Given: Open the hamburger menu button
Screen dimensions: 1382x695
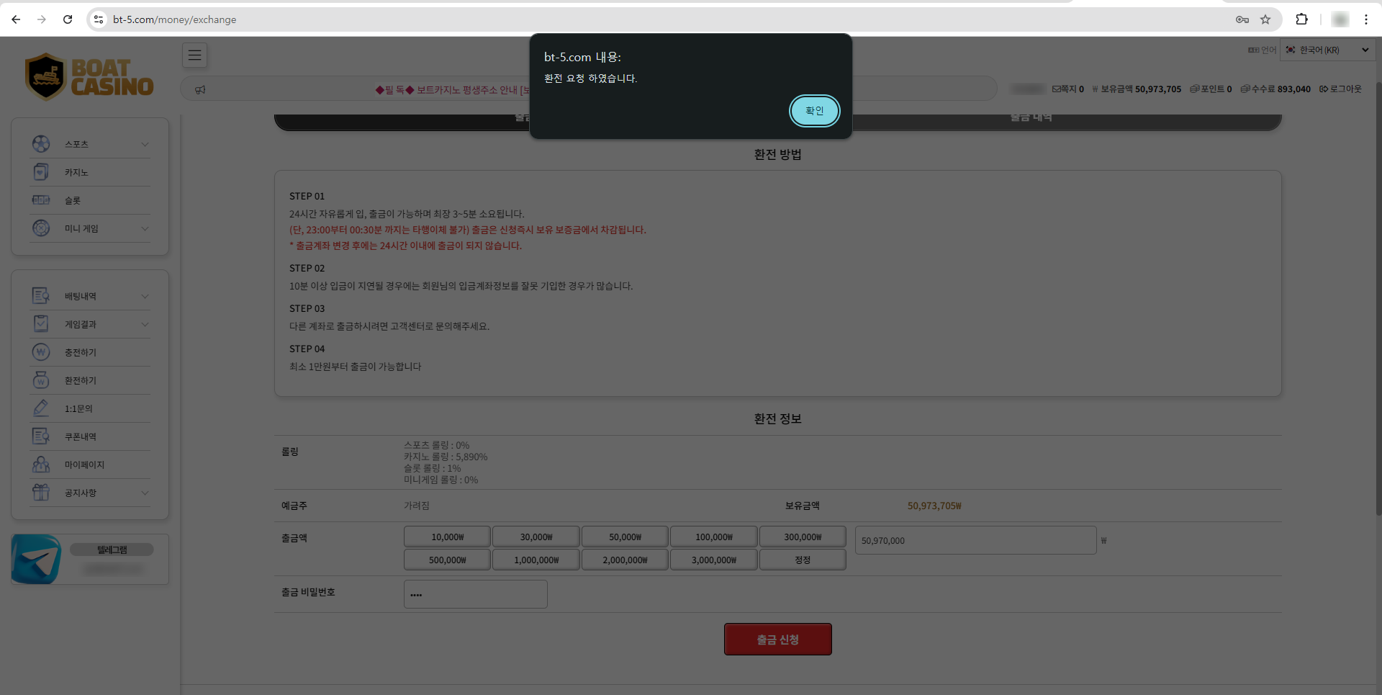Looking at the screenshot, I should [195, 55].
